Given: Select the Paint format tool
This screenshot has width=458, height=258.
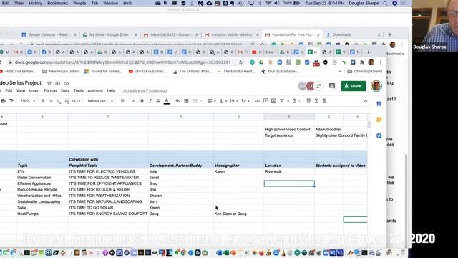Looking at the screenshot, I should (11, 101).
